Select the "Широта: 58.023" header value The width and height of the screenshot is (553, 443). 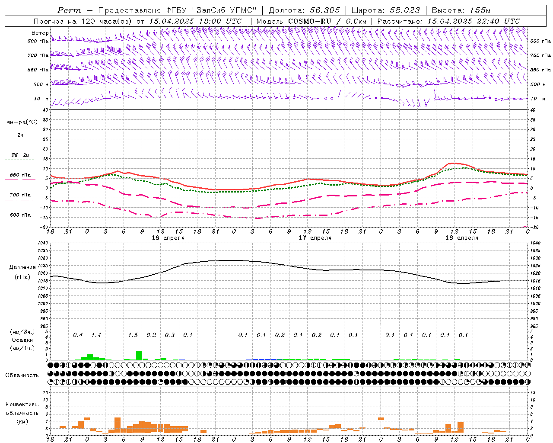pyautogui.click(x=385, y=10)
